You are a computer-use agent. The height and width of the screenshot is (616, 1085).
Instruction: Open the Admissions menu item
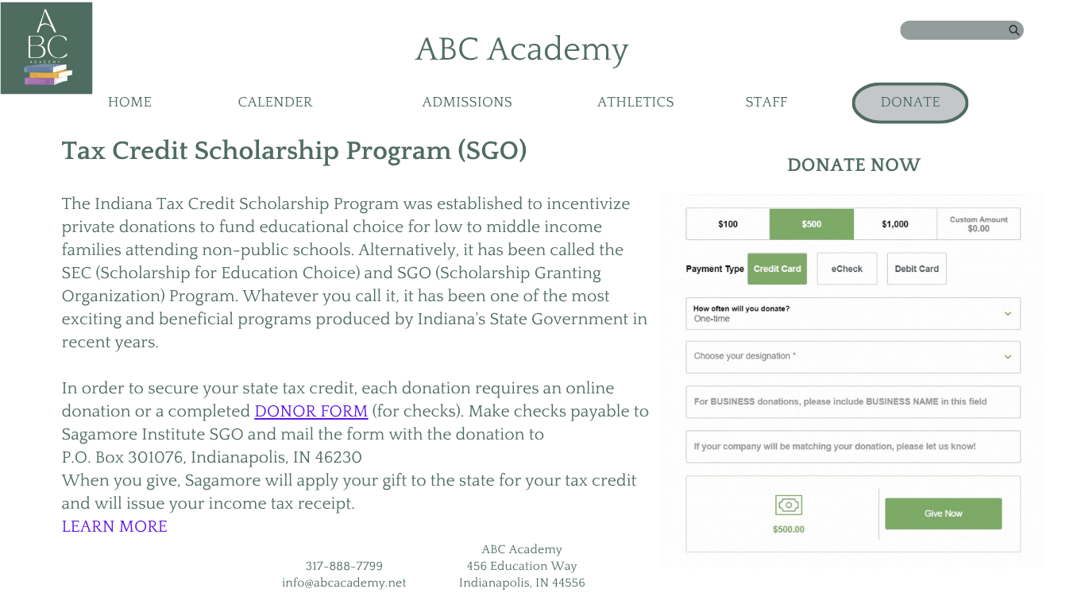pos(467,102)
